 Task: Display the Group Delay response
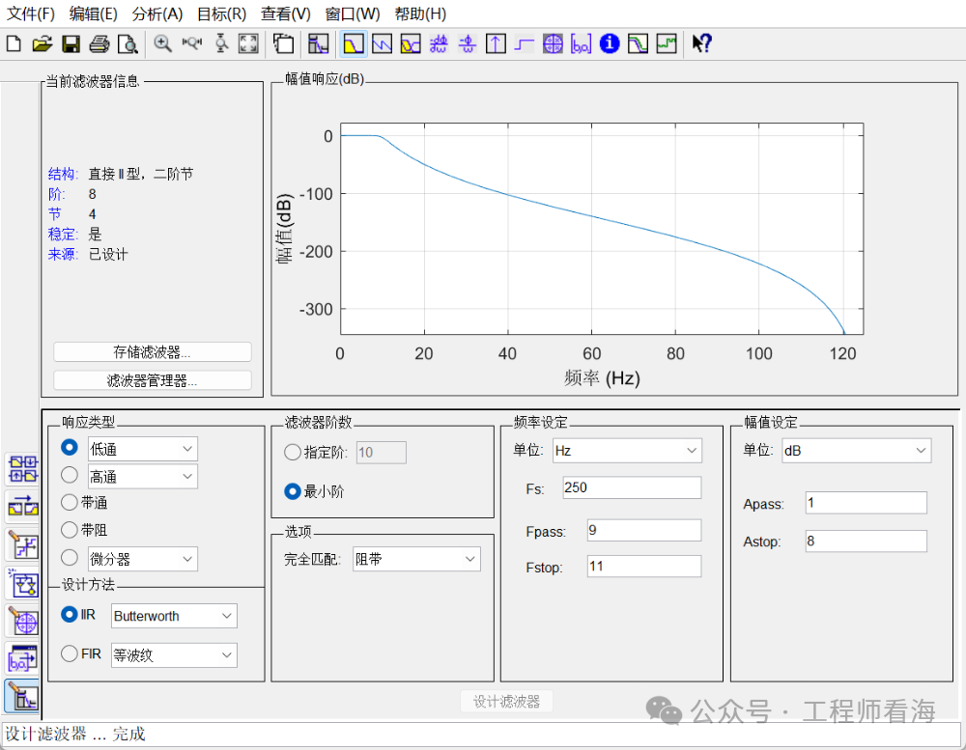point(439,43)
